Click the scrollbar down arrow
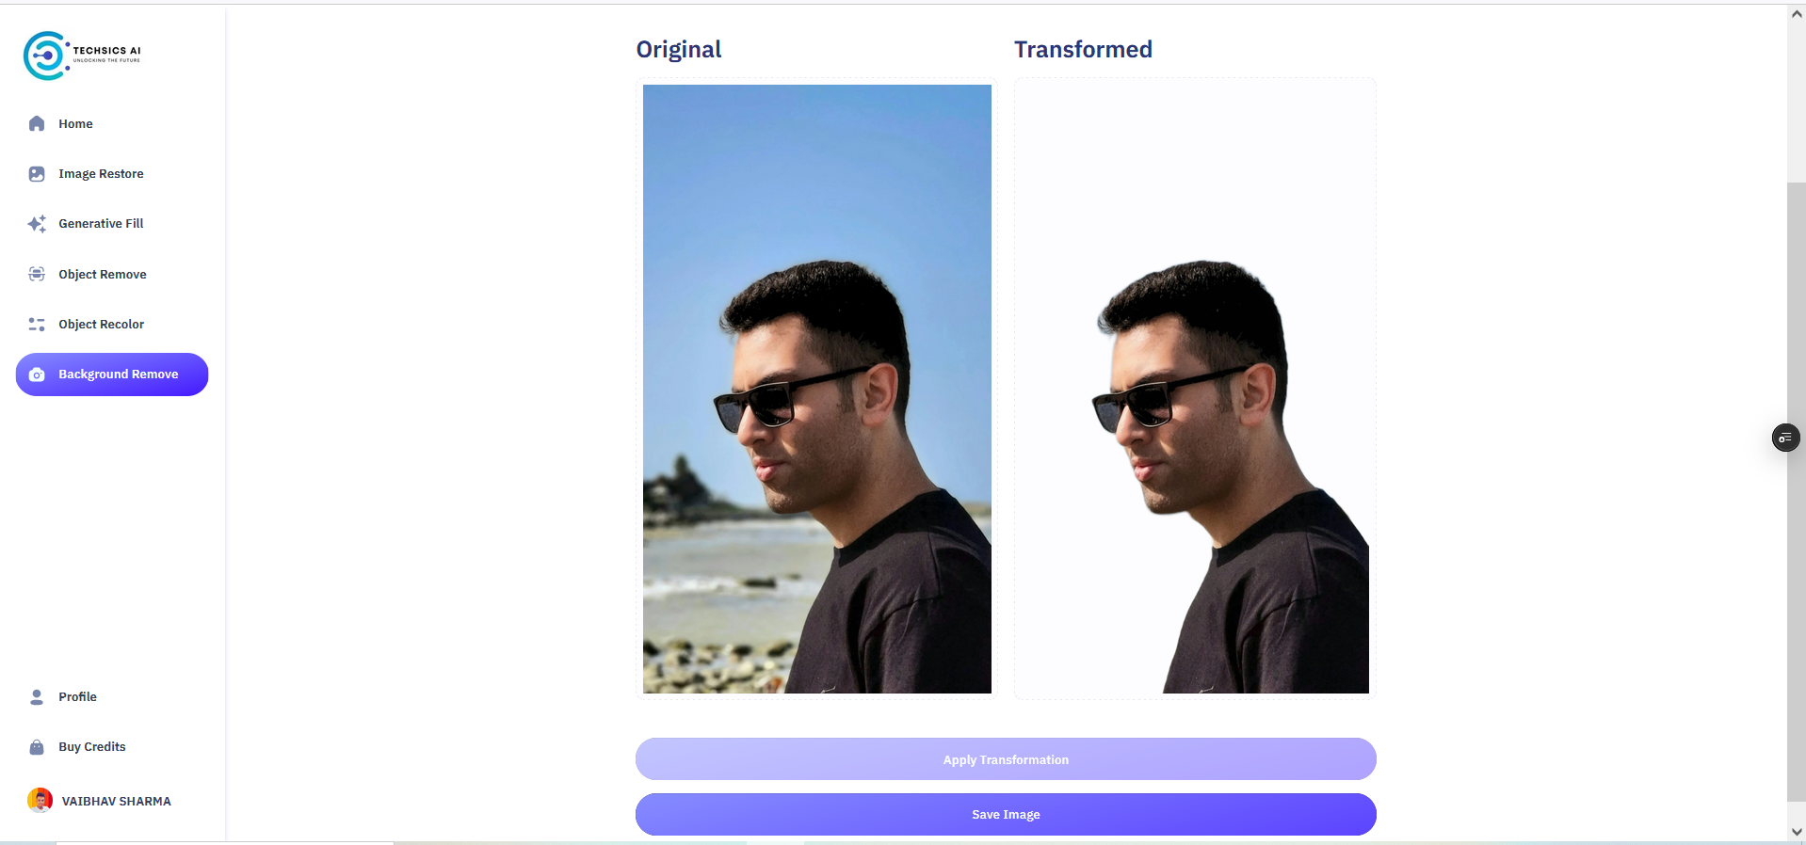The width and height of the screenshot is (1806, 845). [x=1797, y=832]
